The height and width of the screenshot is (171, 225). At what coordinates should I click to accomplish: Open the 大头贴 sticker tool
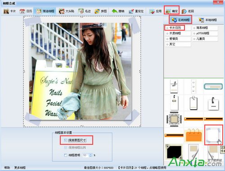(x=67, y=11)
